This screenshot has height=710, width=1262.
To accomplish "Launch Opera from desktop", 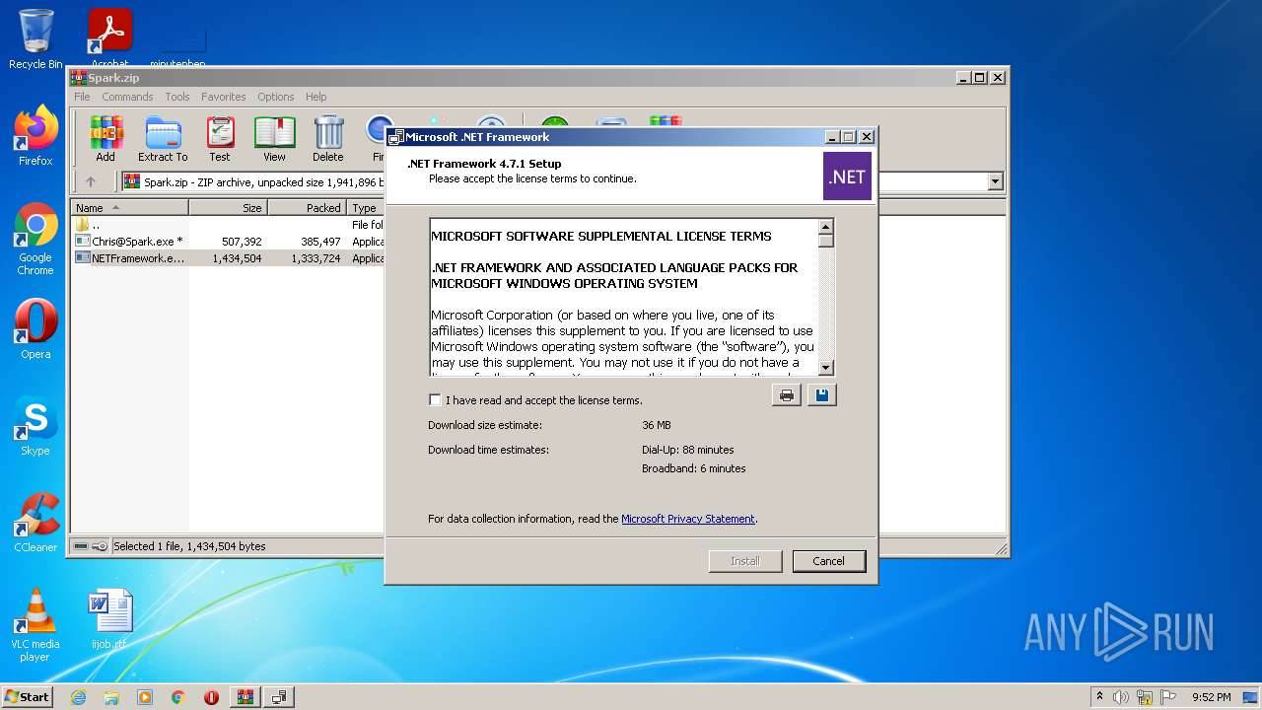I will coord(35,329).
